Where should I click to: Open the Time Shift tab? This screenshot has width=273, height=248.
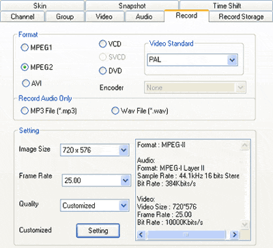pos(227,5)
